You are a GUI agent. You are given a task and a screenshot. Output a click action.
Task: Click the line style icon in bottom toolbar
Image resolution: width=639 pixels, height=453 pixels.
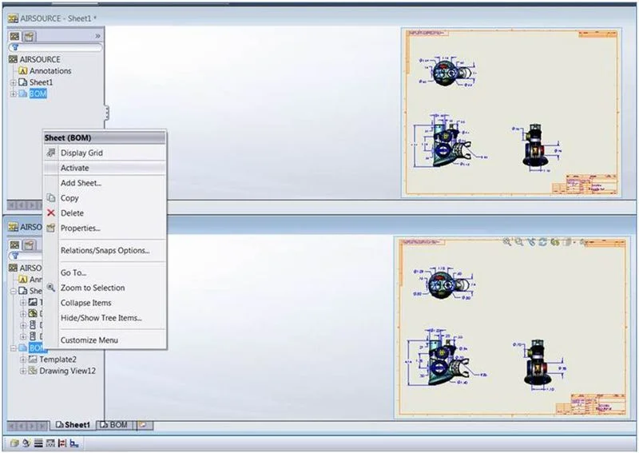[x=50, y=443]
